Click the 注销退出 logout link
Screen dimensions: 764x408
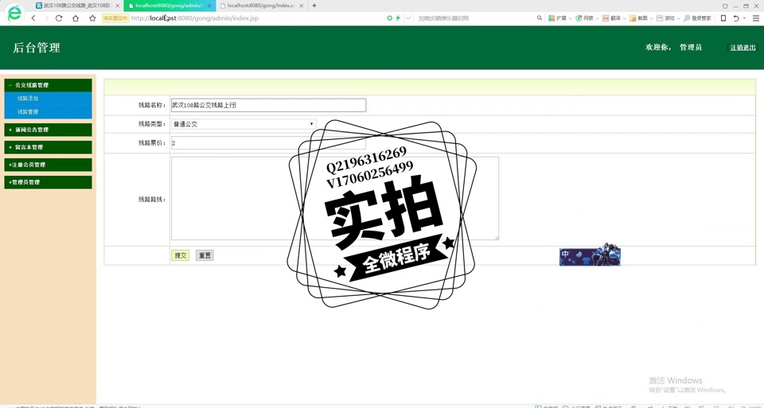[x=743, y=48]
